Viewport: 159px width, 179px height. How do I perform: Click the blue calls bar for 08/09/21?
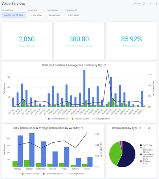pyautogui.click(x=142, y=99)
